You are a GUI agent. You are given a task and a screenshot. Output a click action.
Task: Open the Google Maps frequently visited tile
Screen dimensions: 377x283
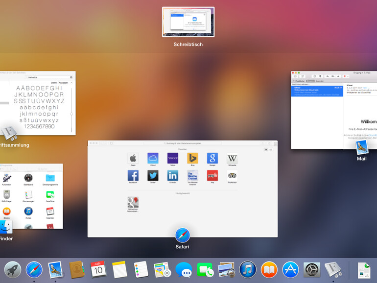133,203
